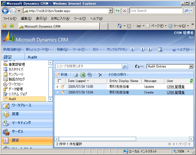Image resolution: width=196 pixels, height=155 pixels.
Task: Click the Live Search magnifier icon
Action: [x=186, y=11]
